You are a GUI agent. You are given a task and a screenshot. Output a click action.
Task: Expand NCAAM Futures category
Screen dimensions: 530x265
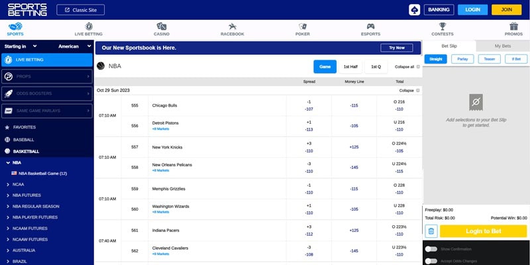coord(8,229)
